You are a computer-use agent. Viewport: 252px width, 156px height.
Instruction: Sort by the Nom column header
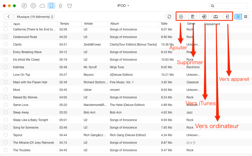point(17,24)
